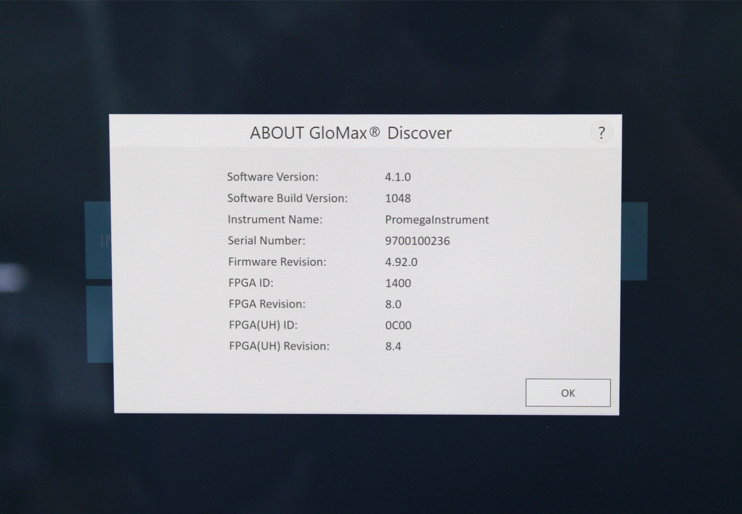Click the OK button in About dialog
This screenshot has height=514, width=742.
pyautogui.click(x=568, y=393)
